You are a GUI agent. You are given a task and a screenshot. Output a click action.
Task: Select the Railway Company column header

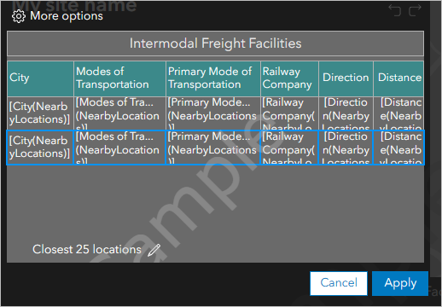pos(289,78)
